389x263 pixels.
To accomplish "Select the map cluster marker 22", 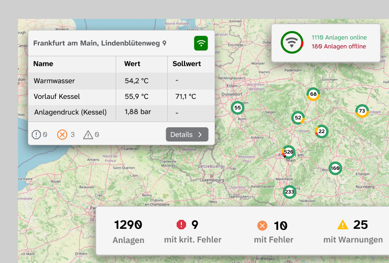I will pos(322,131).
